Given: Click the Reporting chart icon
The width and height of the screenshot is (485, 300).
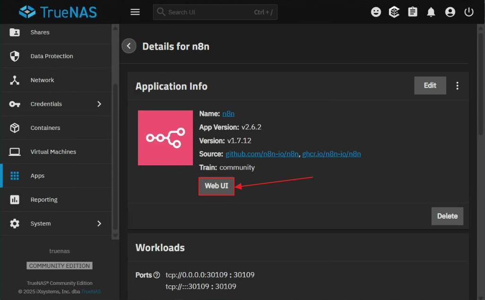Looking at the screenshot, I should [x=15, y=199].
